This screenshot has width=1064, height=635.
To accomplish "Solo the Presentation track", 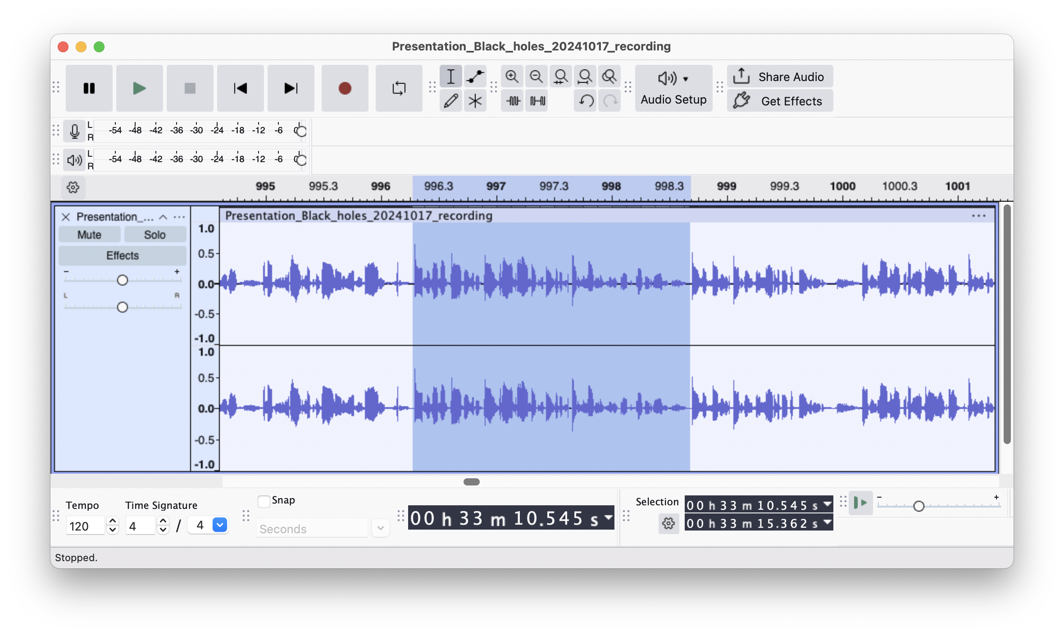I will tap(155, 235).
